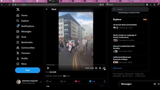
Task: Open browser downloads icon
Action: [x=151, y=4]
